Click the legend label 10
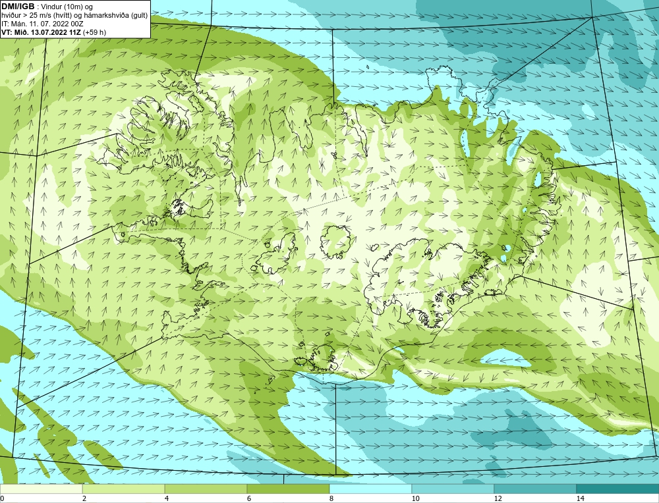This screenshot has height=503, width=659. click(416, 498)
